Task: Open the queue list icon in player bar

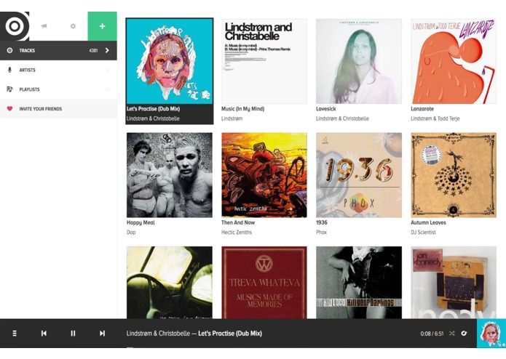Action: pyautogui.click(x=15, y=334)
